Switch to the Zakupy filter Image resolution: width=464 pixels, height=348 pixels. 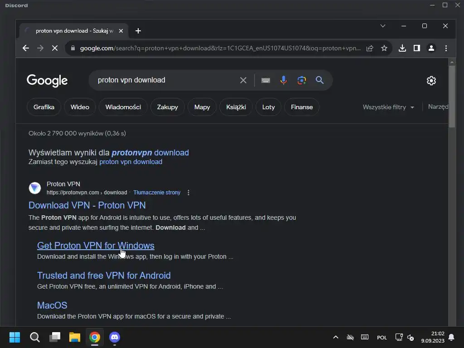168,107
